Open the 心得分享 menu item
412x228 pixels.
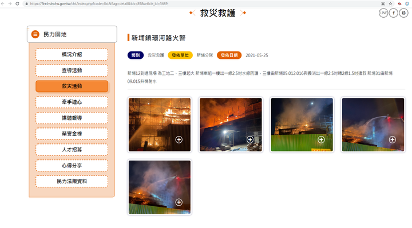(x=72, y=166)
